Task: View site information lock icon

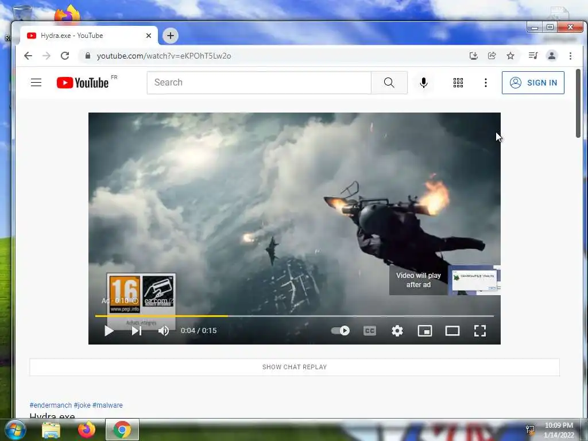Action: coord(88,56)
